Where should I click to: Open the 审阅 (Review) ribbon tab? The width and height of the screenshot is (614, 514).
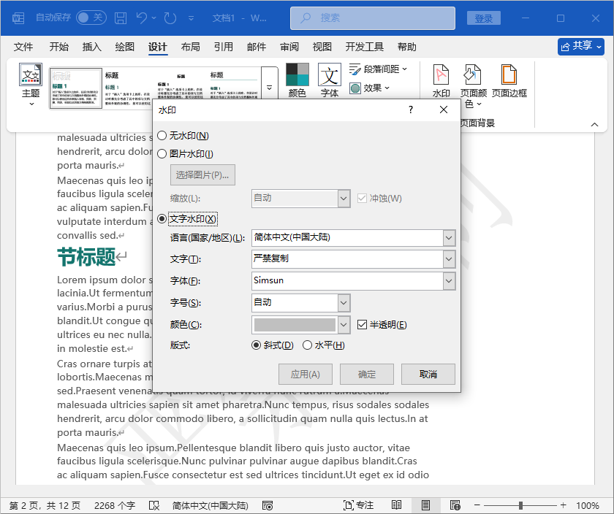289,46
